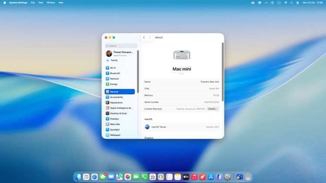Click the warranty Details... button
326x183 pixels.
(213, 109)
